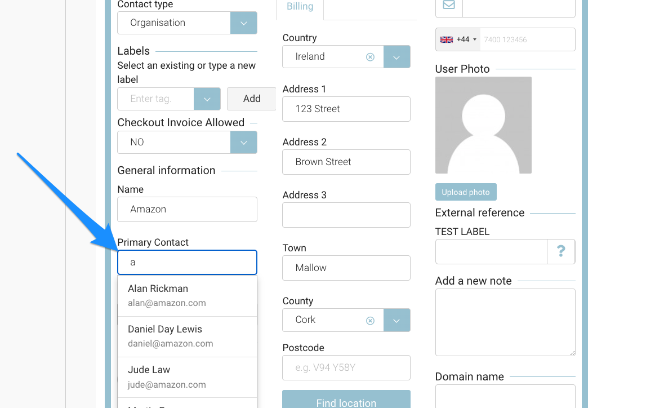Click the Find location button
This screenshot has height=408, width=655.
pyautogui.click(x=346, y=401)
